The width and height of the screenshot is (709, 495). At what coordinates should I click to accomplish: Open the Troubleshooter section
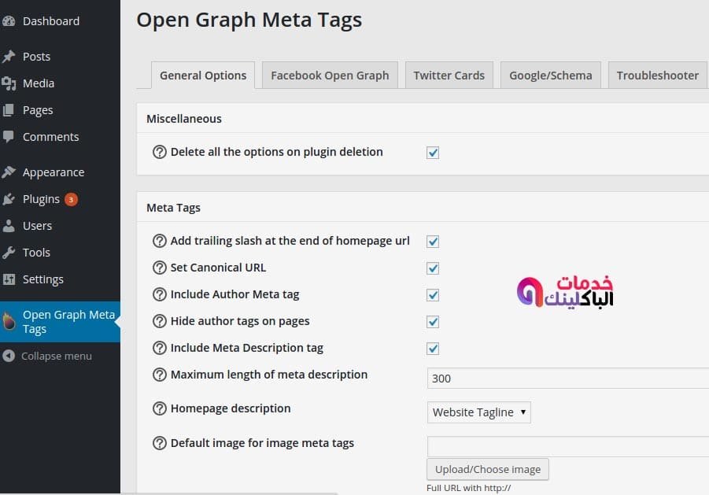657,75
